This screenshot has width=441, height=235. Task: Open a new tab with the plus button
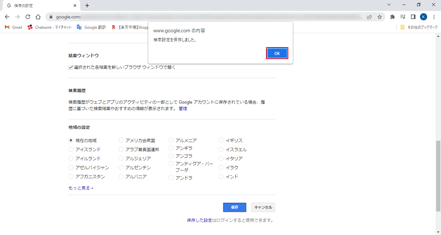[87, 5]
